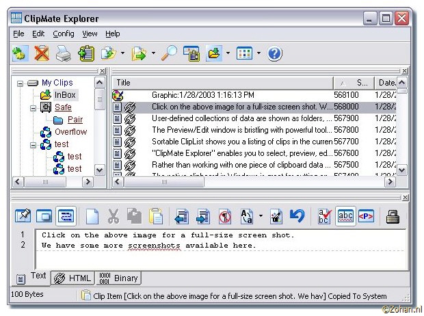Collapse the parent test collection node
This screenshot has height=316, width=424.
pyautogui.click(x=33, y=145)
